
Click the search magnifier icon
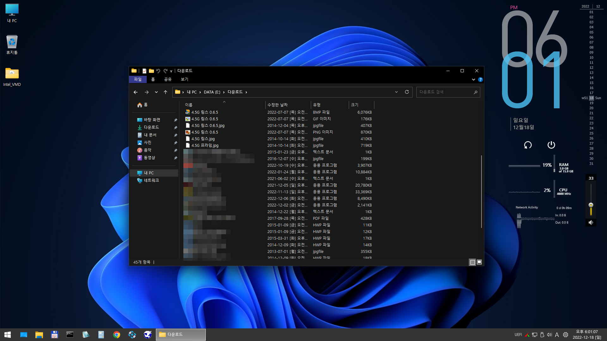[x=475, y=92]
